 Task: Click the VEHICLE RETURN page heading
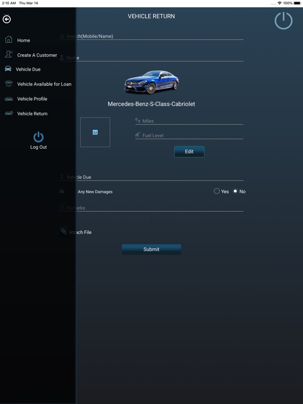pyautogui.click(x=151, y=16)
